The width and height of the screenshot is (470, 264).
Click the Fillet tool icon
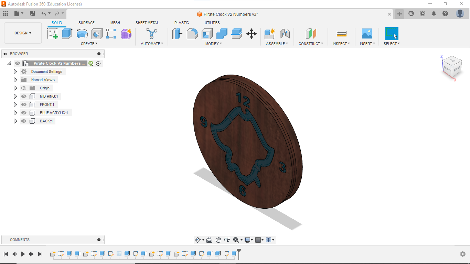click(192, 34)
